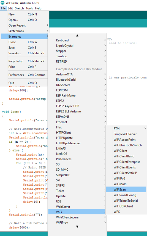Open the WiFiClientEnterprise example
The width and height of the screenshot is (147, 236).
(126, 162)
